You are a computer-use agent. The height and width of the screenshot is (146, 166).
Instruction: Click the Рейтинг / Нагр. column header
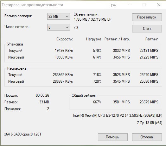117,39
